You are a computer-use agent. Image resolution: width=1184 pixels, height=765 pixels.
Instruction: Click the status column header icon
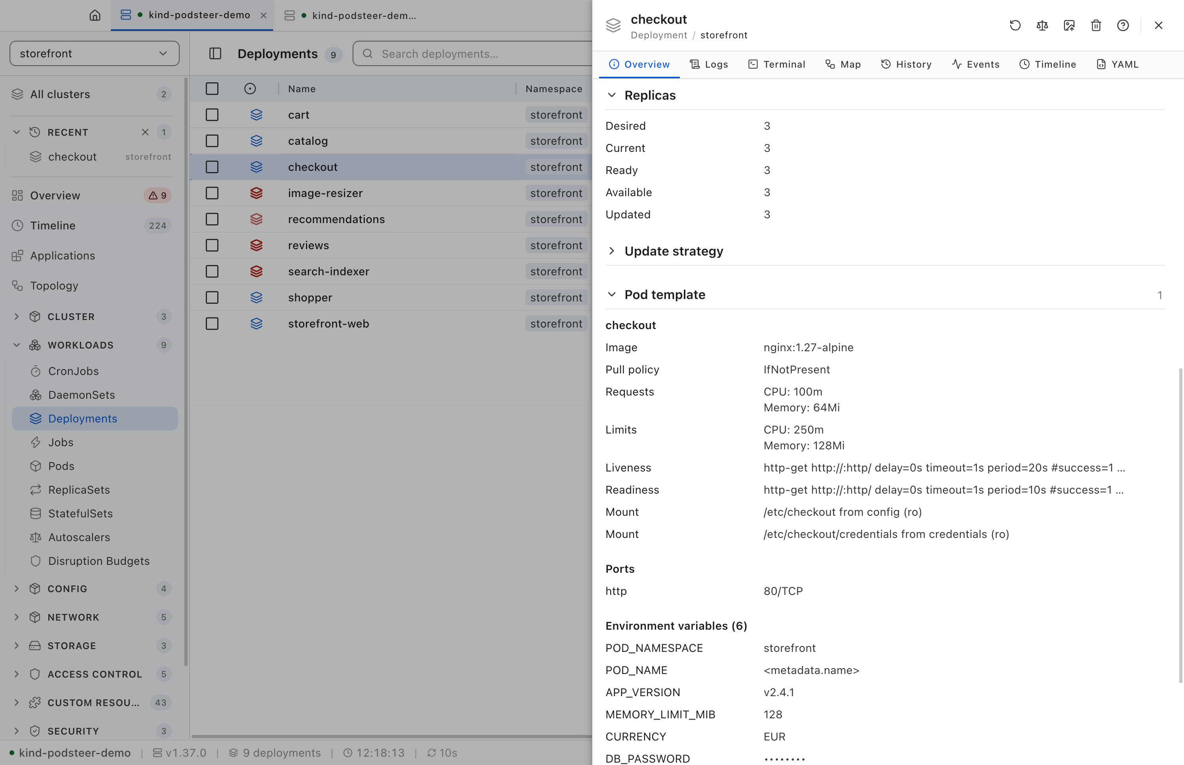[250, 89]
